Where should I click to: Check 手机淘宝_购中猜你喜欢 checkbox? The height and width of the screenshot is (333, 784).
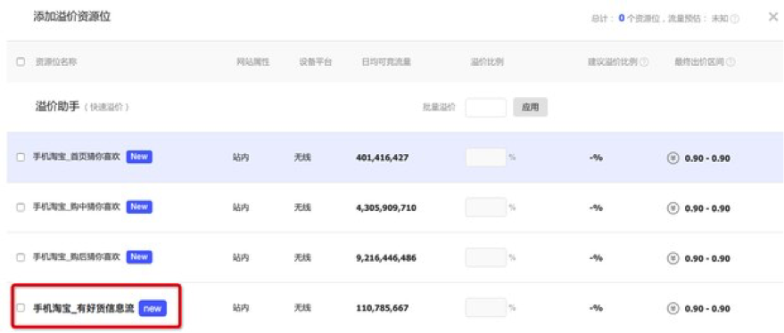click(21, 207)
